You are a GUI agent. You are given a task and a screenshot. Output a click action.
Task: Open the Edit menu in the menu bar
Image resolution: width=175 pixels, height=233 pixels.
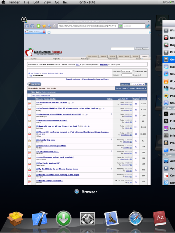click(36, 2)
